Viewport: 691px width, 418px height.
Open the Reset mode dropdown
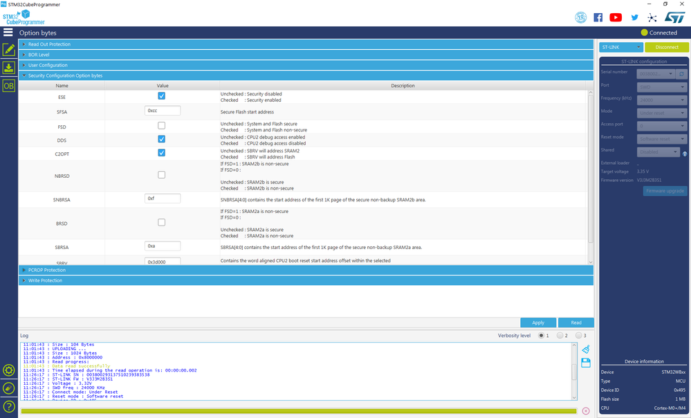(662, 139)
